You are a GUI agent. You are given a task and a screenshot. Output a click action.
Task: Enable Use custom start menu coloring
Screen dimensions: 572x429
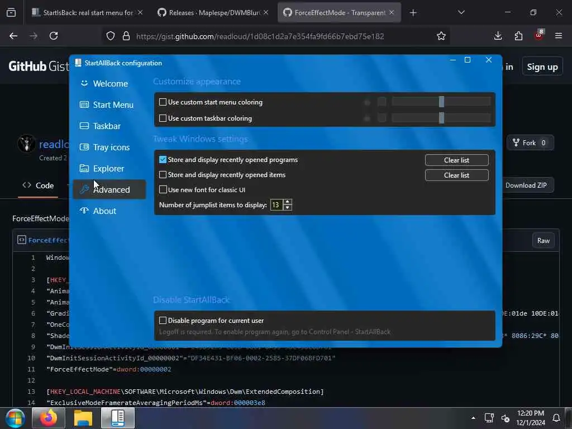(x=163, y=102)
